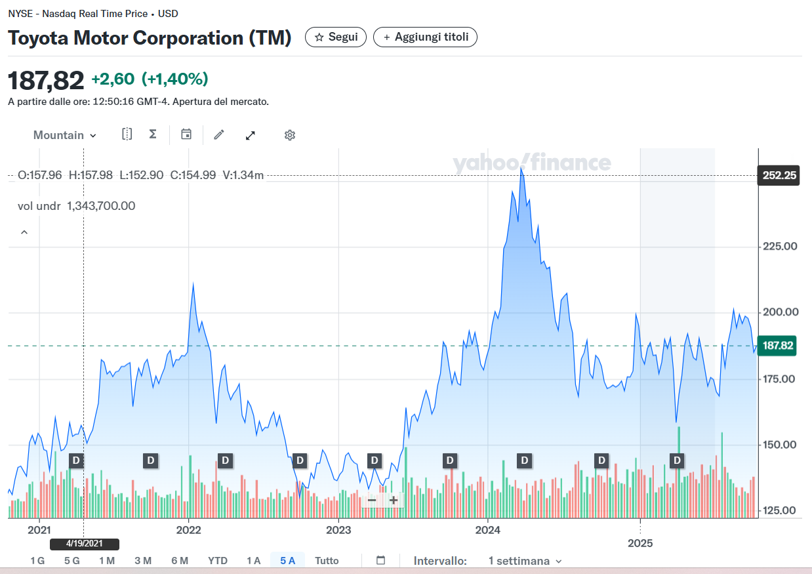Select the 6 M time range
The image size is (812, 574).
pos(180,560)
